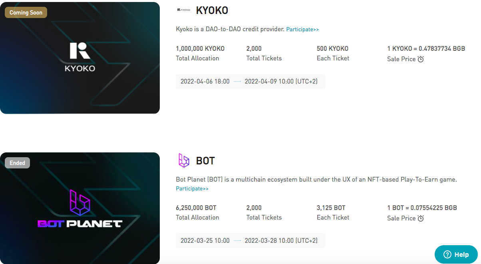Click the small KYOKO logo icon beside title
The image size is (481, 264).
pyautogui.click(x=183, y=10)
